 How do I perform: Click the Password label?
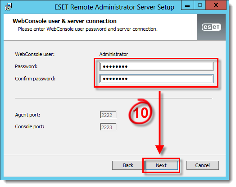coord(26,66)
